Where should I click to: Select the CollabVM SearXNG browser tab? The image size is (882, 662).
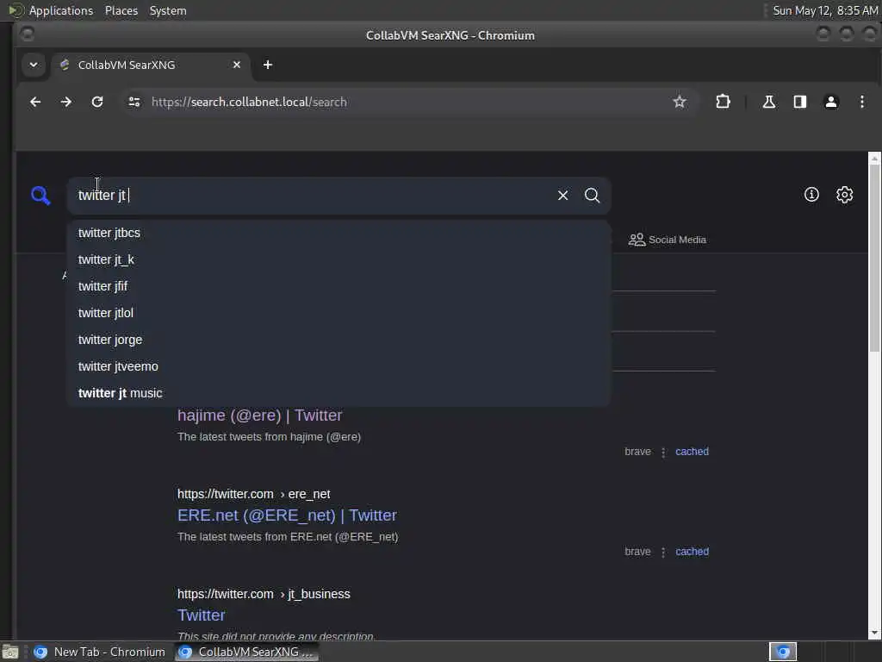[152, 65]
